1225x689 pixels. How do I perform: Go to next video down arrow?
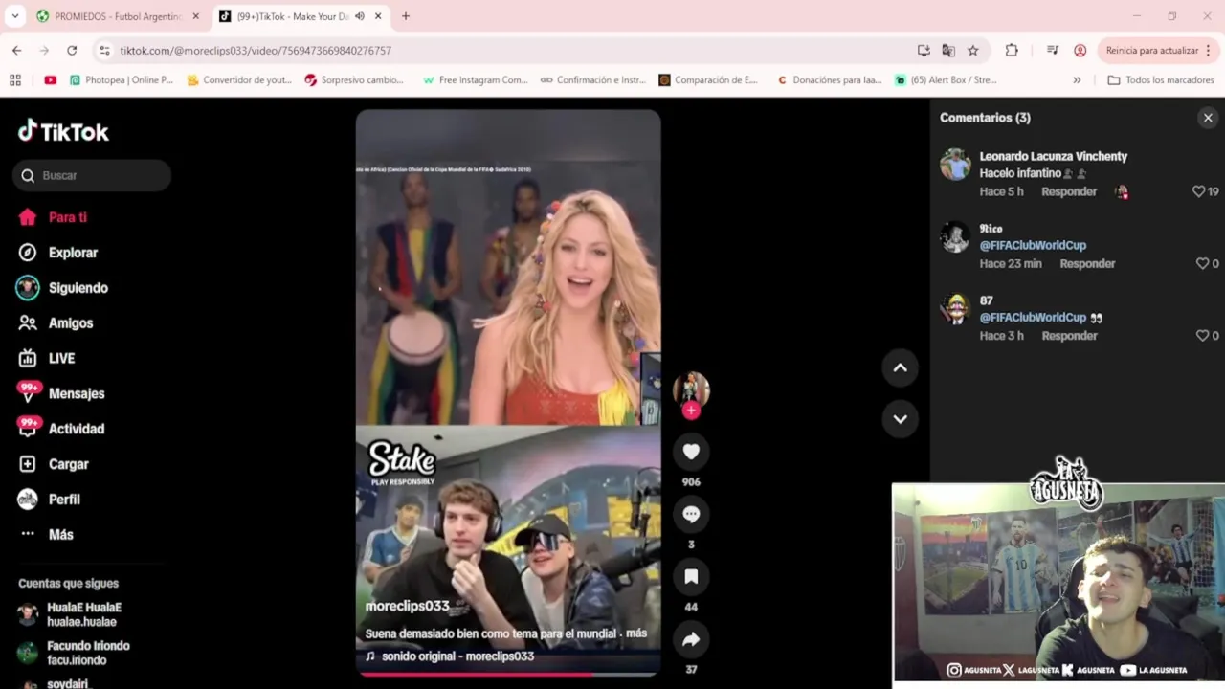900,418
